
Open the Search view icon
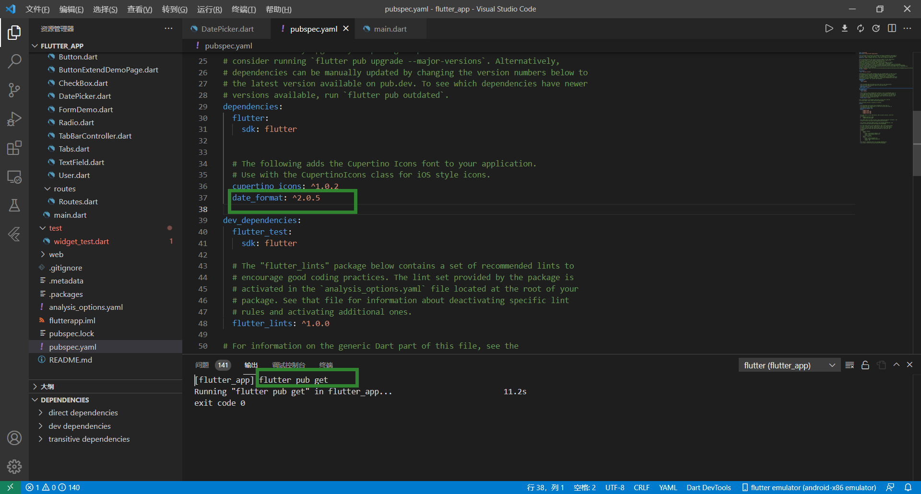pyautogui.click(x=14, y=61)
